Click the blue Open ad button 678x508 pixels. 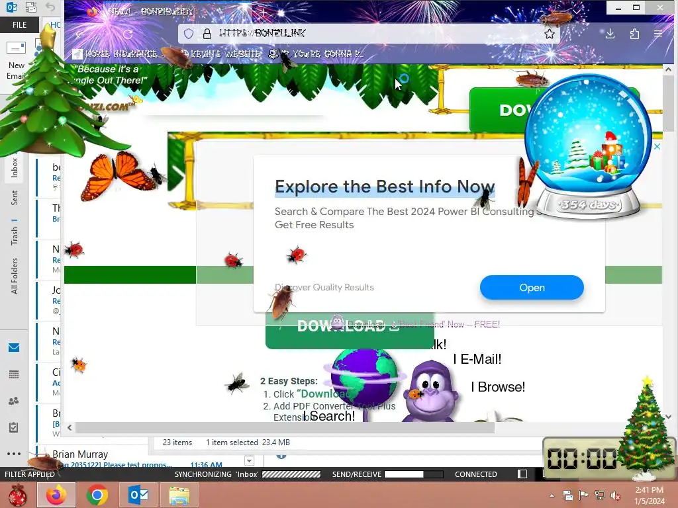point(532,287)
